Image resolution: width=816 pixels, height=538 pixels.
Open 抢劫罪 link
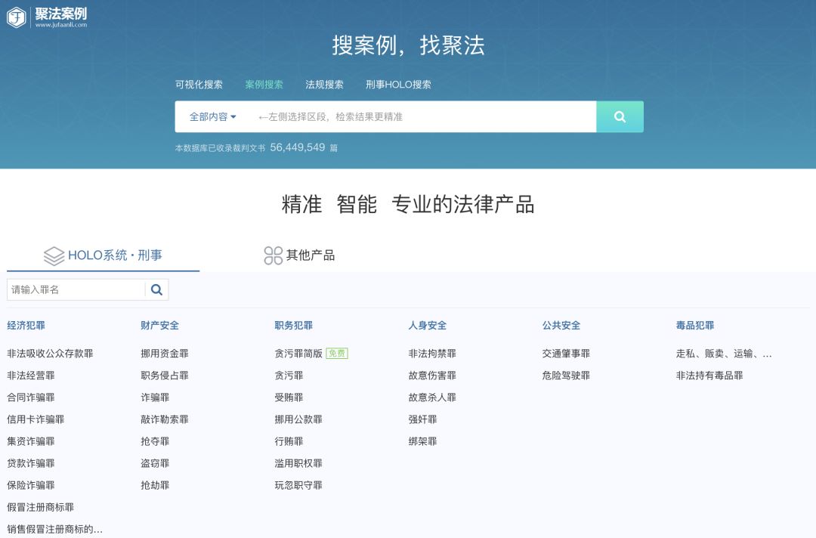(x=155, y=485)
